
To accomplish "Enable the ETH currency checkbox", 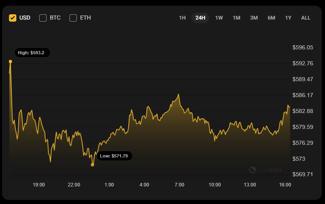I will click(x=73, y=18).
